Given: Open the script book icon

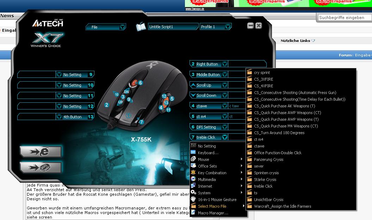Looking at the screenshot, I should (x=141, y=27).
